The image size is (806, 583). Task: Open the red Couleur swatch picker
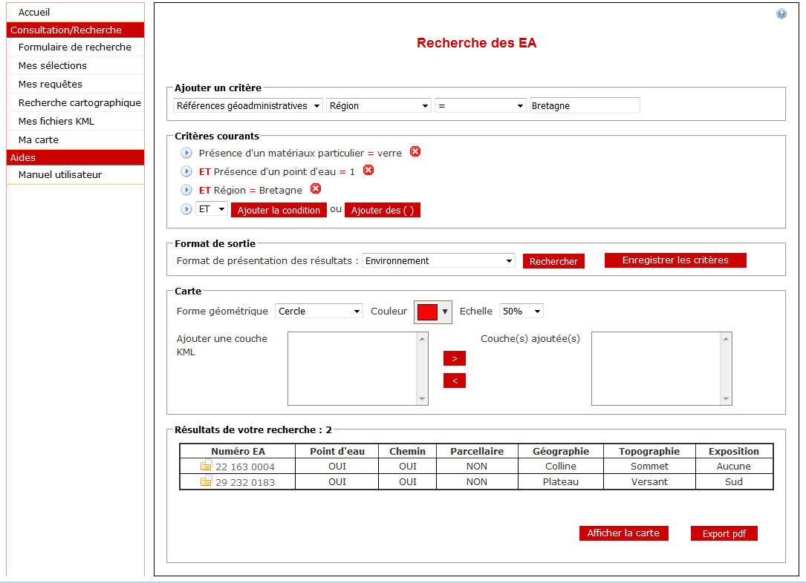point(432,312)
